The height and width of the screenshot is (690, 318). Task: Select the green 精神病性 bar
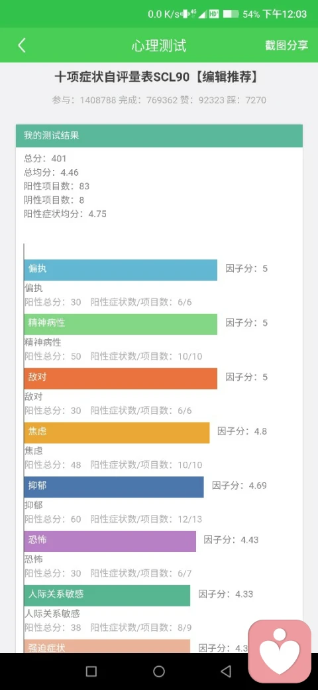pos(121,324)
